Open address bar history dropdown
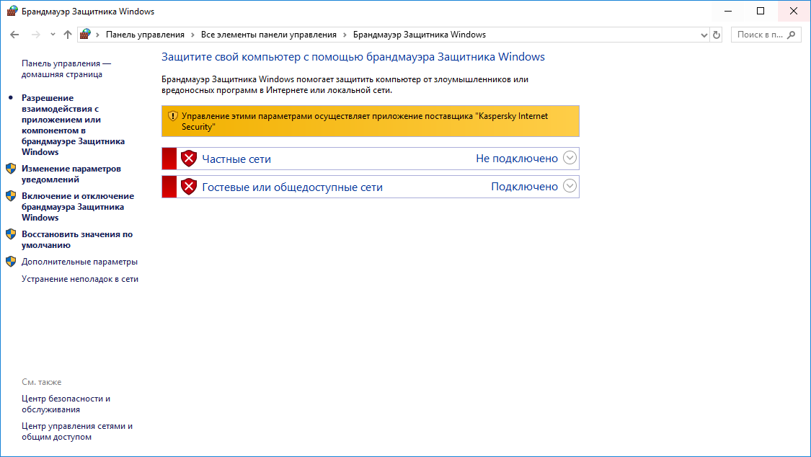Screen dimensions: 811x457 click(704, 35)
